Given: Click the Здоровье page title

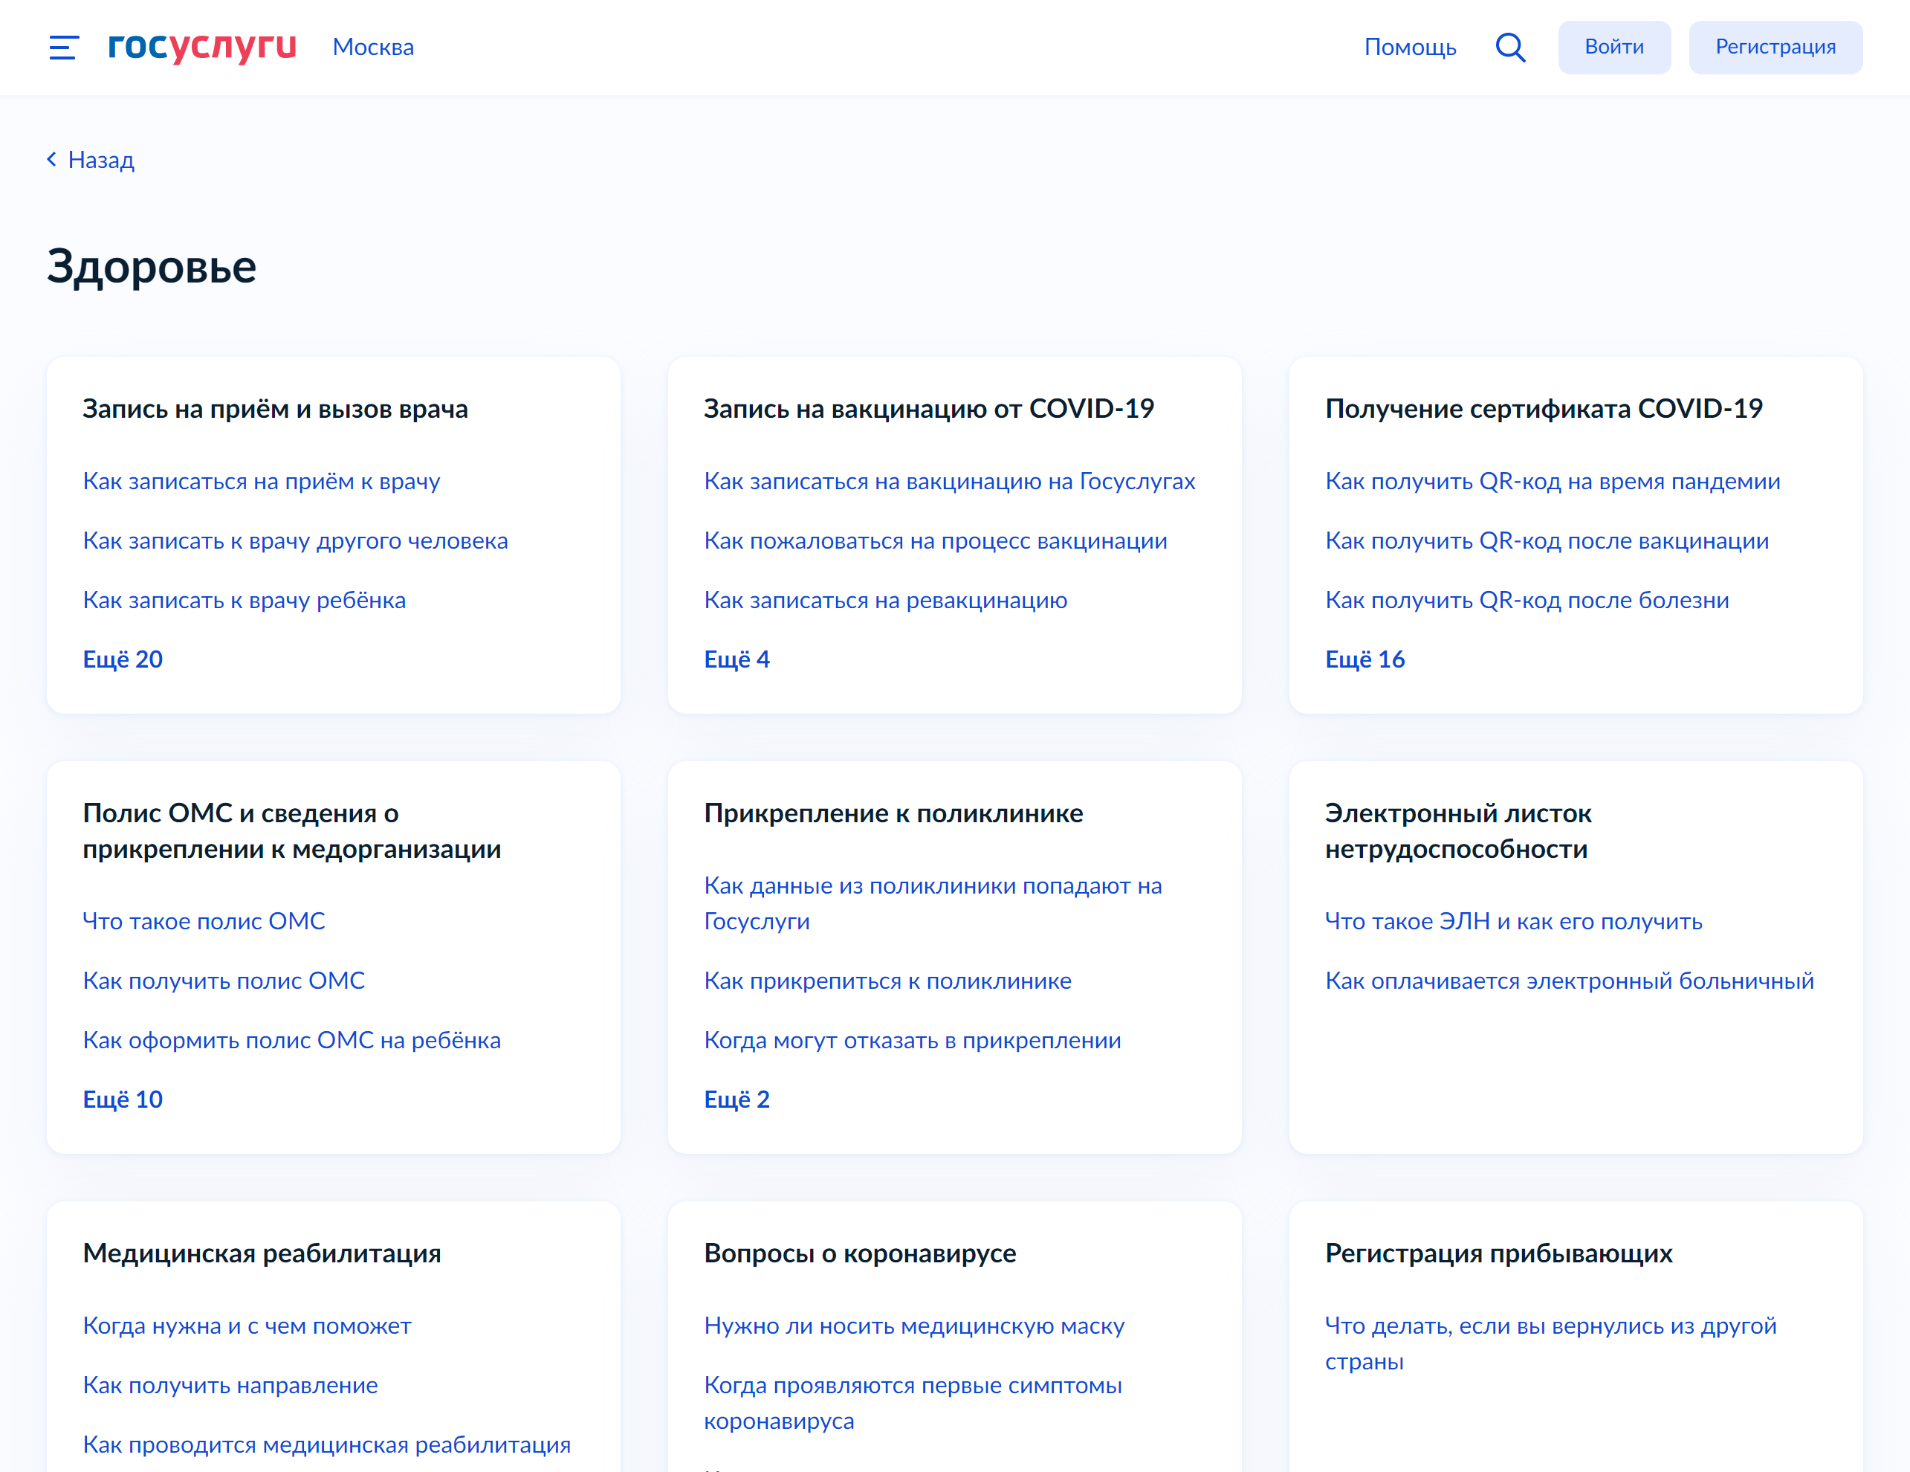Looking at the screenshot, I should click(152, 267).
